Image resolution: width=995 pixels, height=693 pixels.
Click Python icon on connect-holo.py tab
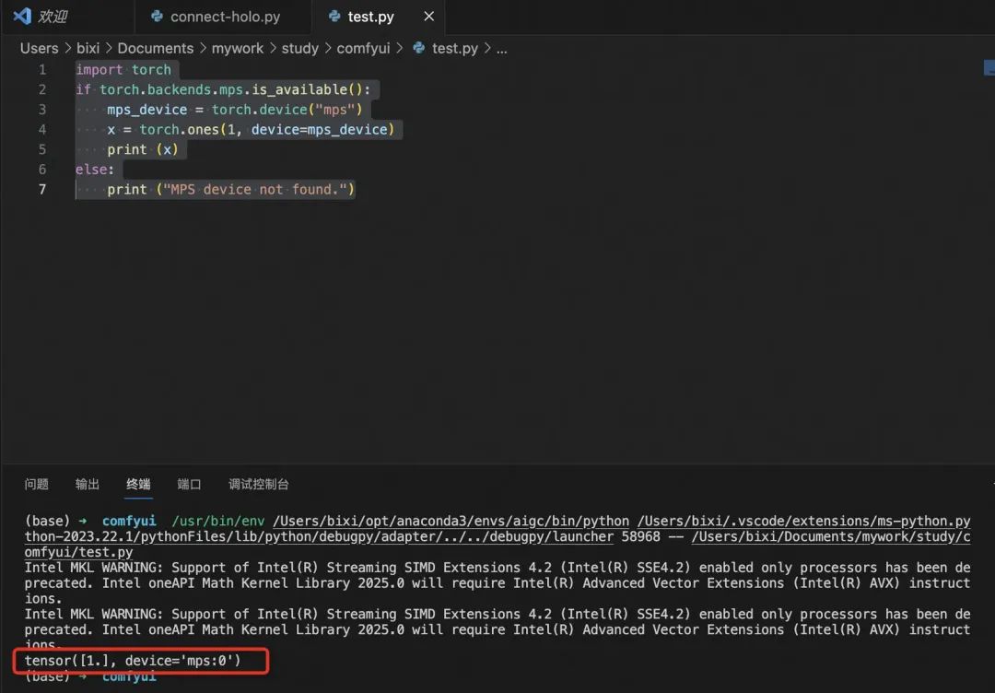157,17
